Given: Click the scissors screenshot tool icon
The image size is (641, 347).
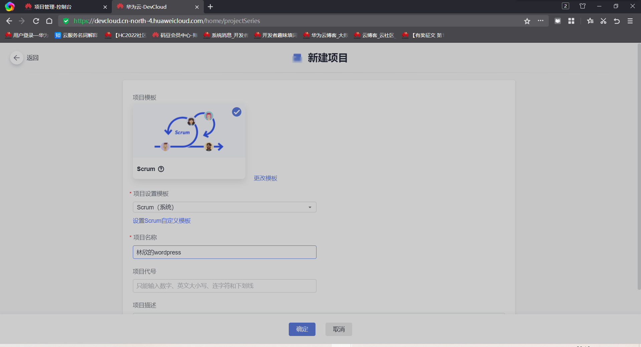Looking at the screenshot, I should point(603,21).
